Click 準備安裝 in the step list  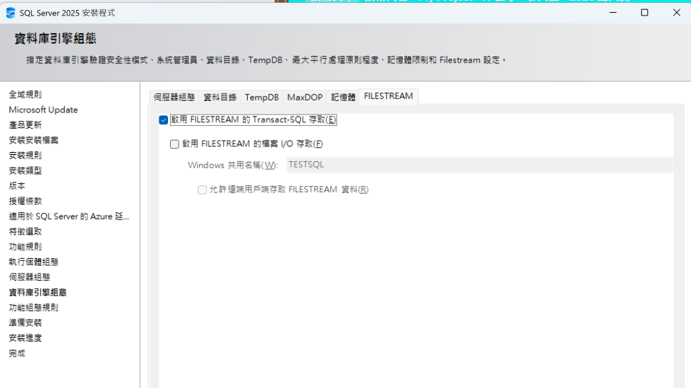[x=25, y=323]
